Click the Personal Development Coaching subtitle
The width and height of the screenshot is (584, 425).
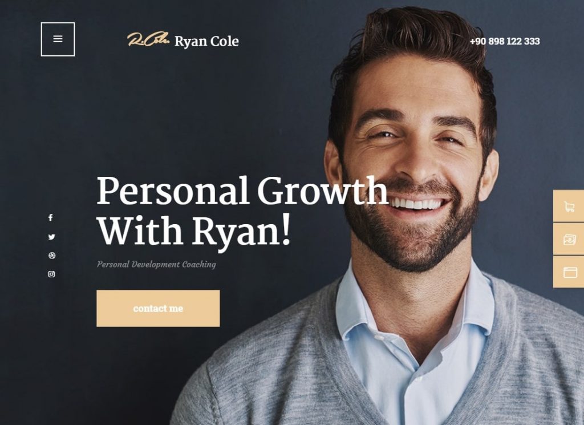(x=156, y=265)
